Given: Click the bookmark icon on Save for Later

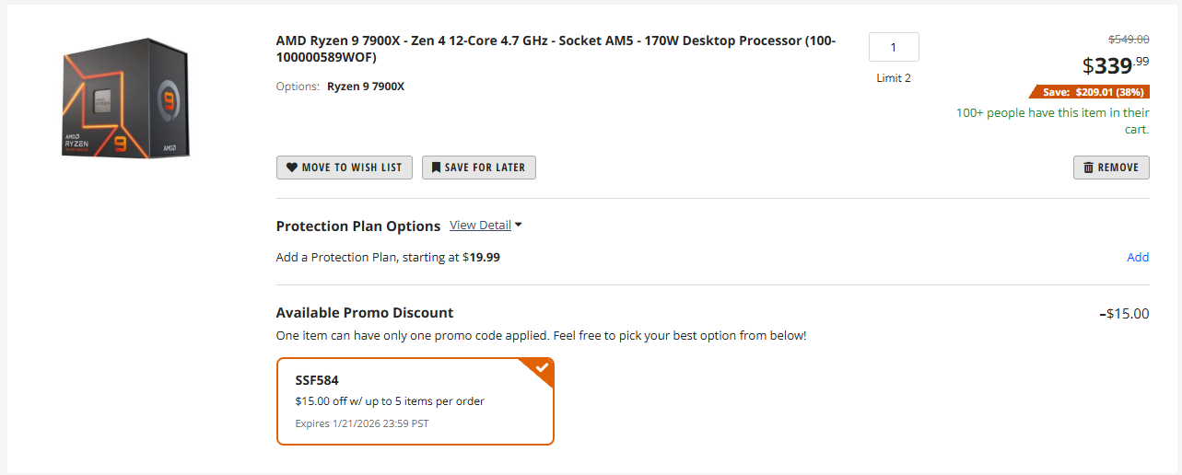Looking at the screenshot, I should (436, 168).
